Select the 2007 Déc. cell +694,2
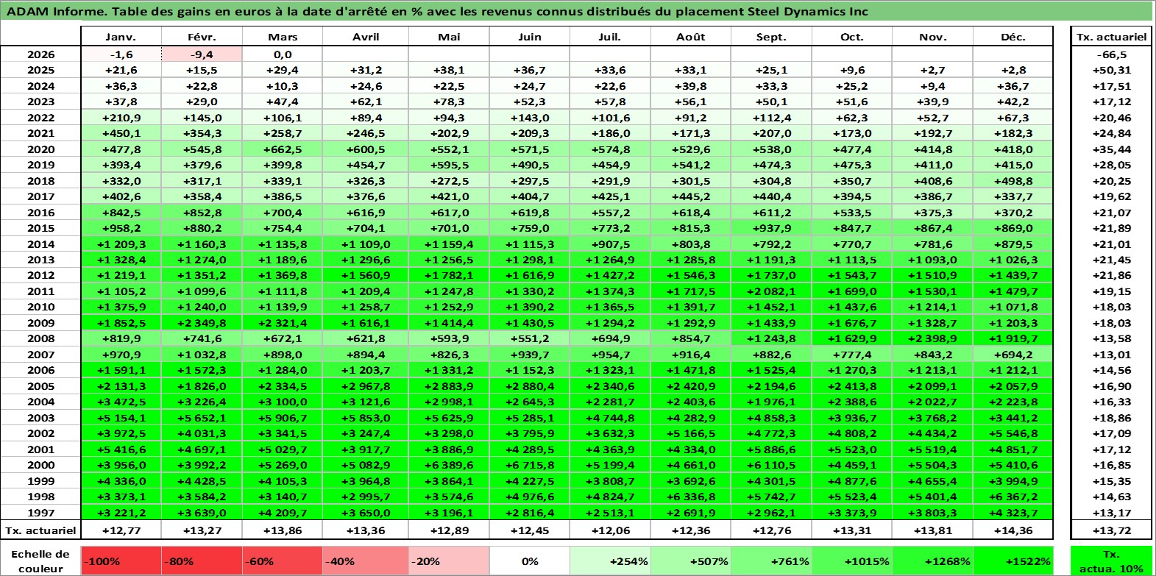This screenshot has width=1156, height=576. click(1013, 355)
